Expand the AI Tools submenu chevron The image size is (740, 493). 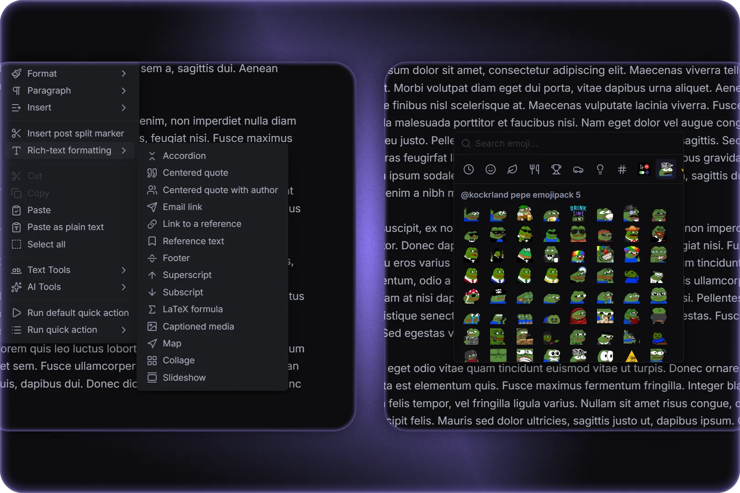[124, 287]
